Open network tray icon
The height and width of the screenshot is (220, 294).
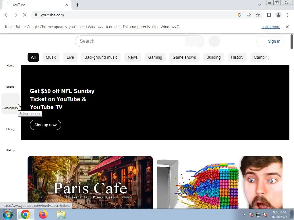click(x=258, y=215)
